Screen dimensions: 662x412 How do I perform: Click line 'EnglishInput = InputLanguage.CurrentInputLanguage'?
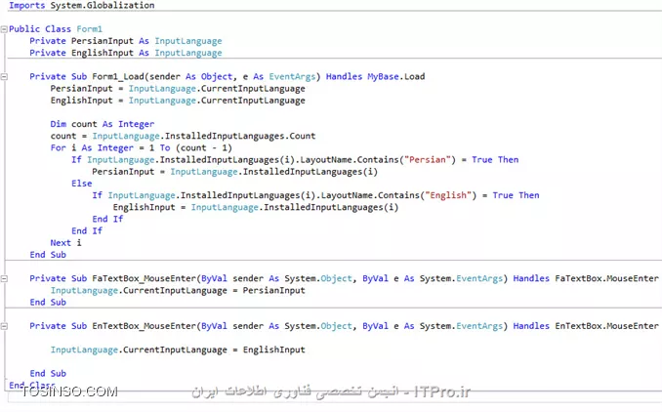point(178,101)
